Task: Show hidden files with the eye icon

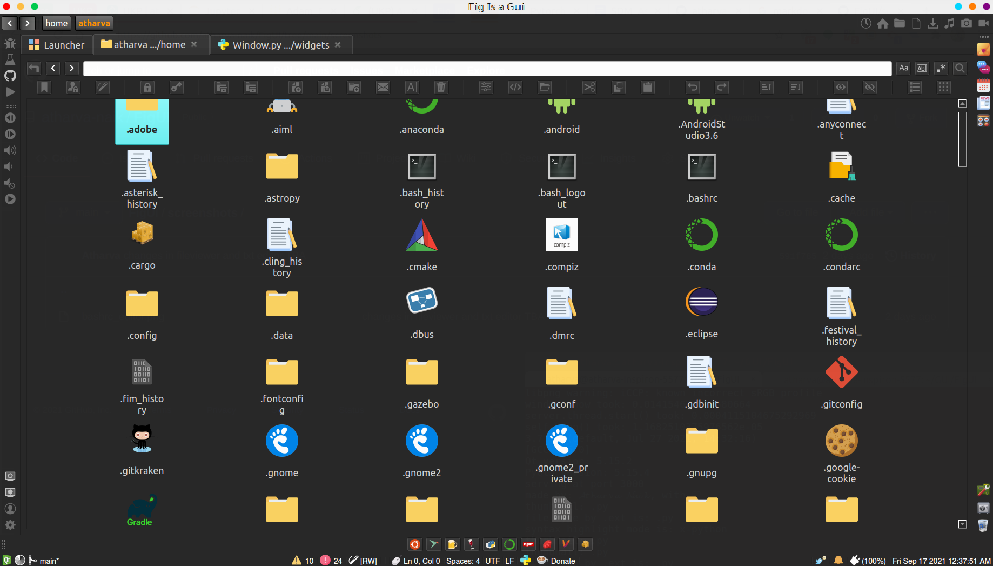Action: 841,87
